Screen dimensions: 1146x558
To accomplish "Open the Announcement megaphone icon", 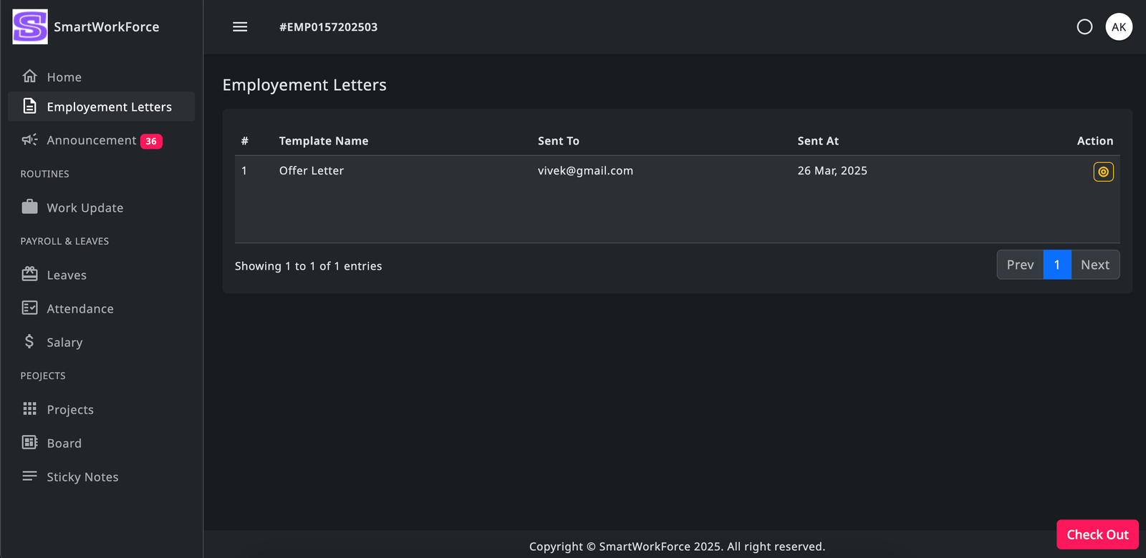I will pyautogui.click(x=29, y=140).
